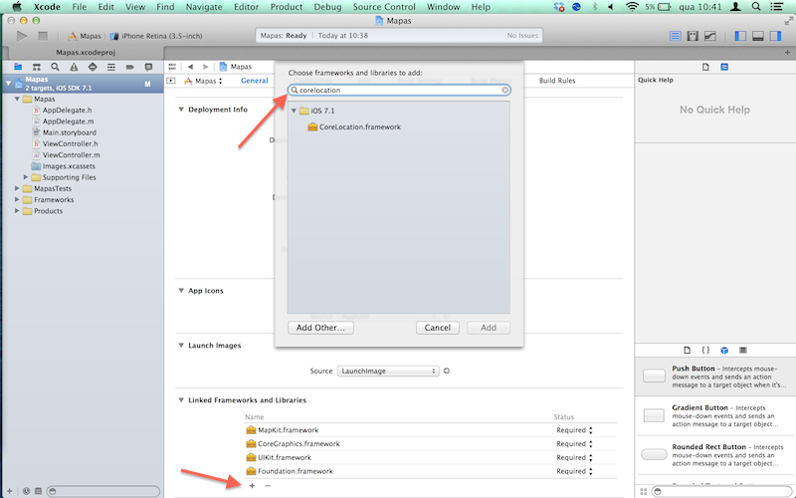Show the Code Snippet library
796x498 pixels.
pos(705,351)
